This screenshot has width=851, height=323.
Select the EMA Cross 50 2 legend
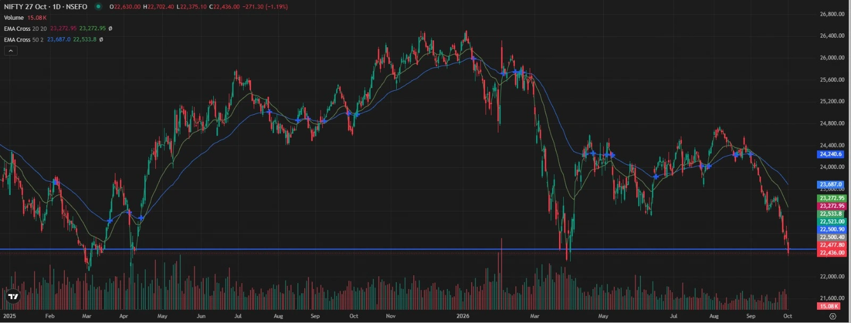coord(24,40)
